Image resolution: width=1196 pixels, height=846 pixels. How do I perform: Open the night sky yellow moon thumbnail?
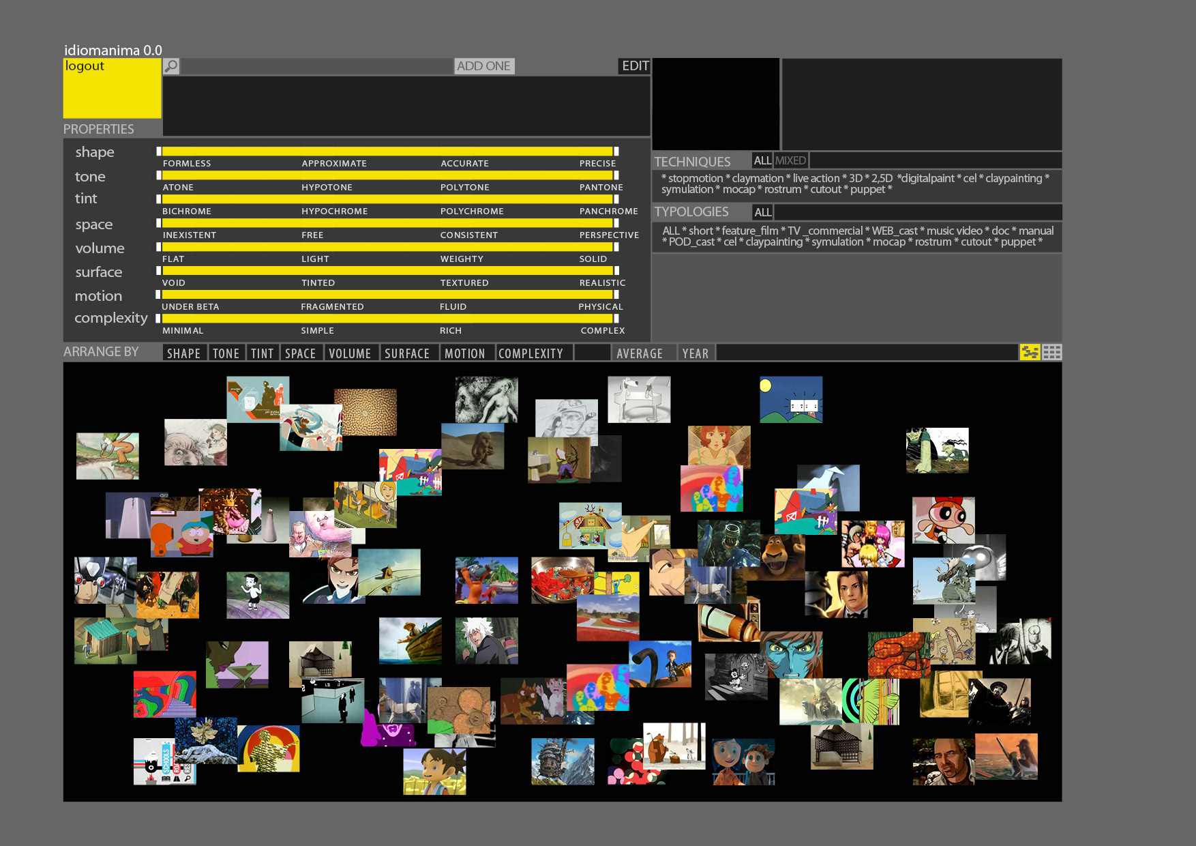[791, 400]
